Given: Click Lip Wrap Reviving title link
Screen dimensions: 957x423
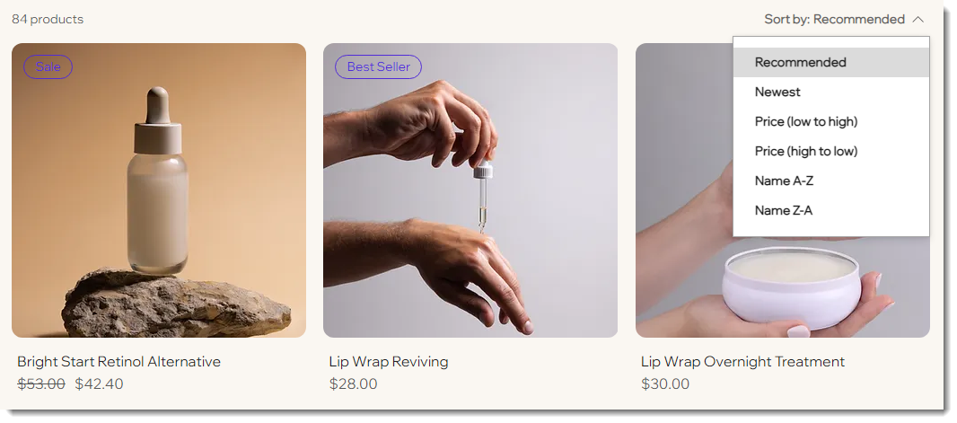Looking at the screenshot, I should tap(389, 361).
